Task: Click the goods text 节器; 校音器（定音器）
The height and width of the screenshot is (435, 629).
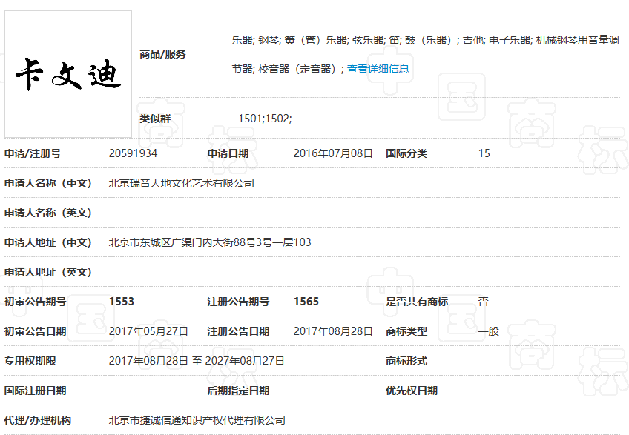Action: pos(288,69)
